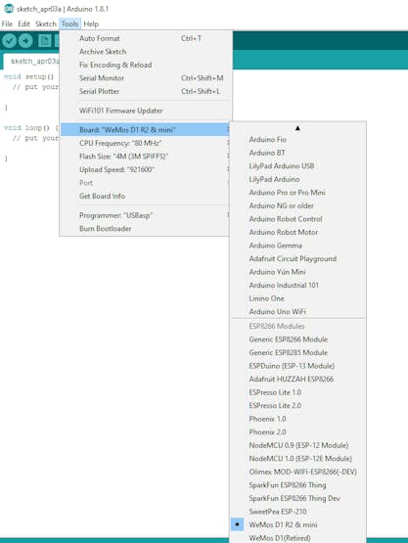Select Adafruit HUZZAH ESP8266

click(297, 379)
